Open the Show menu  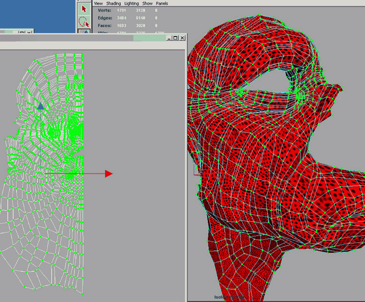click(x=147, y=3)
